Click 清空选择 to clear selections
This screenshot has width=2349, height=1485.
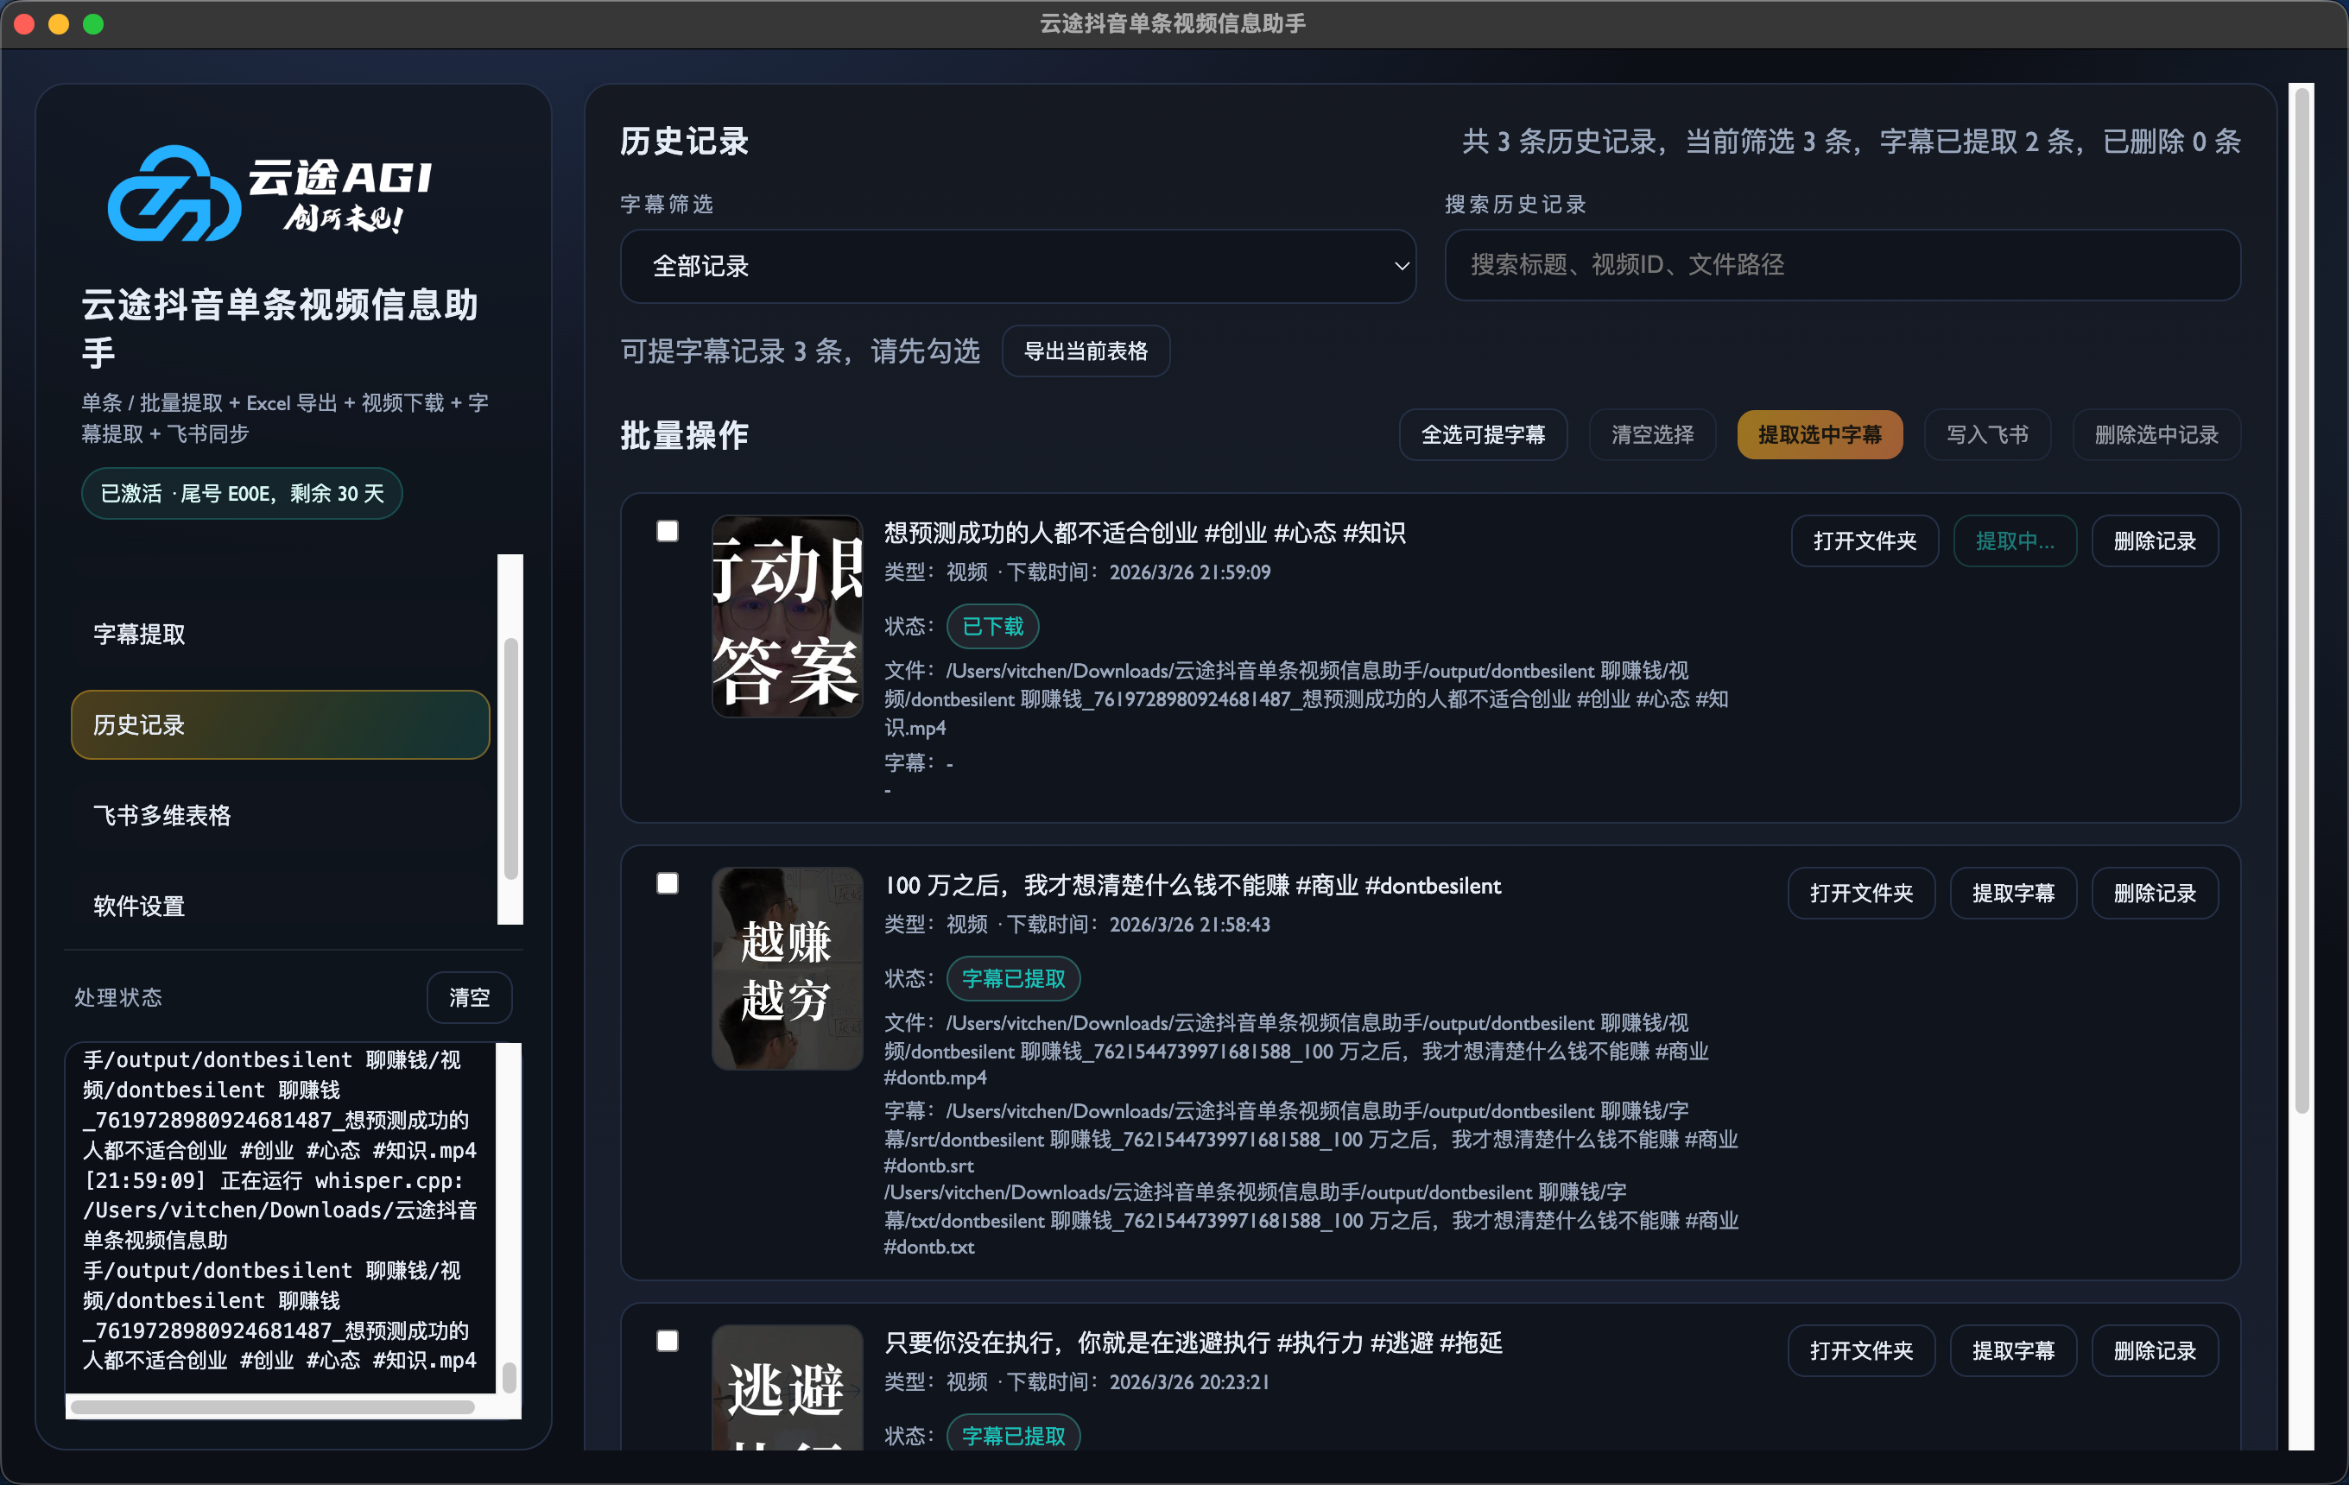tap(1651, 435)
